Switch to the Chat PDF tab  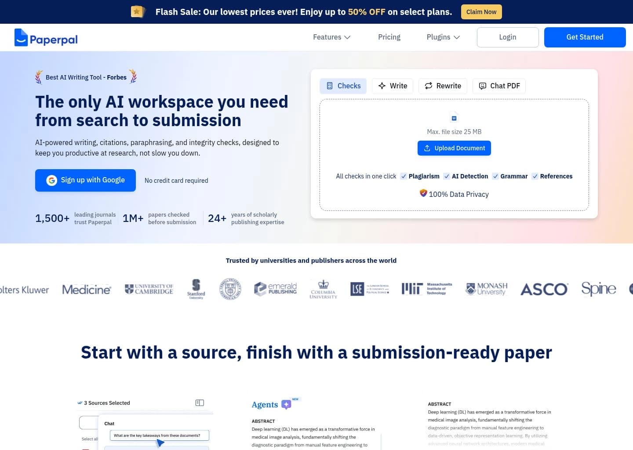pyautogui.click(x=499, y=86)
